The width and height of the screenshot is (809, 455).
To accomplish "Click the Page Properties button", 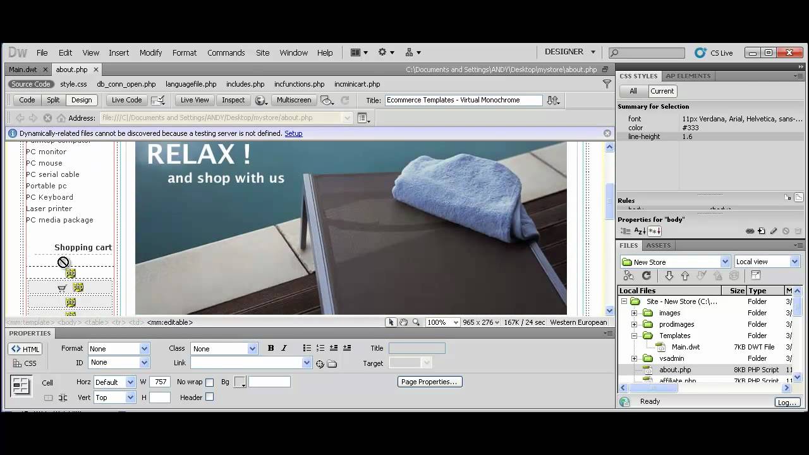I will (x=429, y=382).
